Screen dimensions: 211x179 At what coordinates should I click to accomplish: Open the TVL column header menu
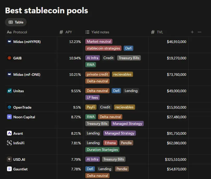[x=157, y=32]
